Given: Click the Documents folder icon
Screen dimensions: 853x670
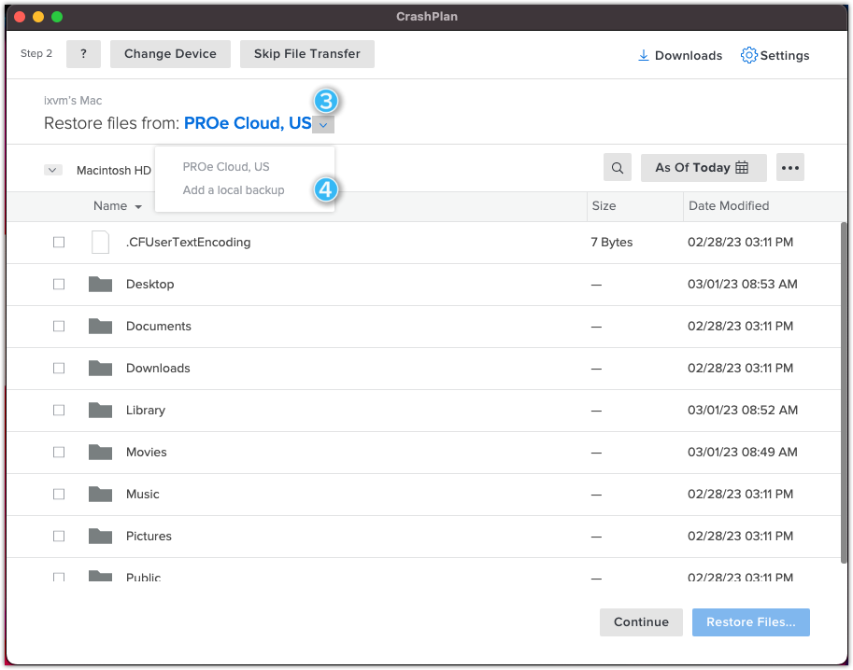Looking at the screenshot, I should coord(100,326).
